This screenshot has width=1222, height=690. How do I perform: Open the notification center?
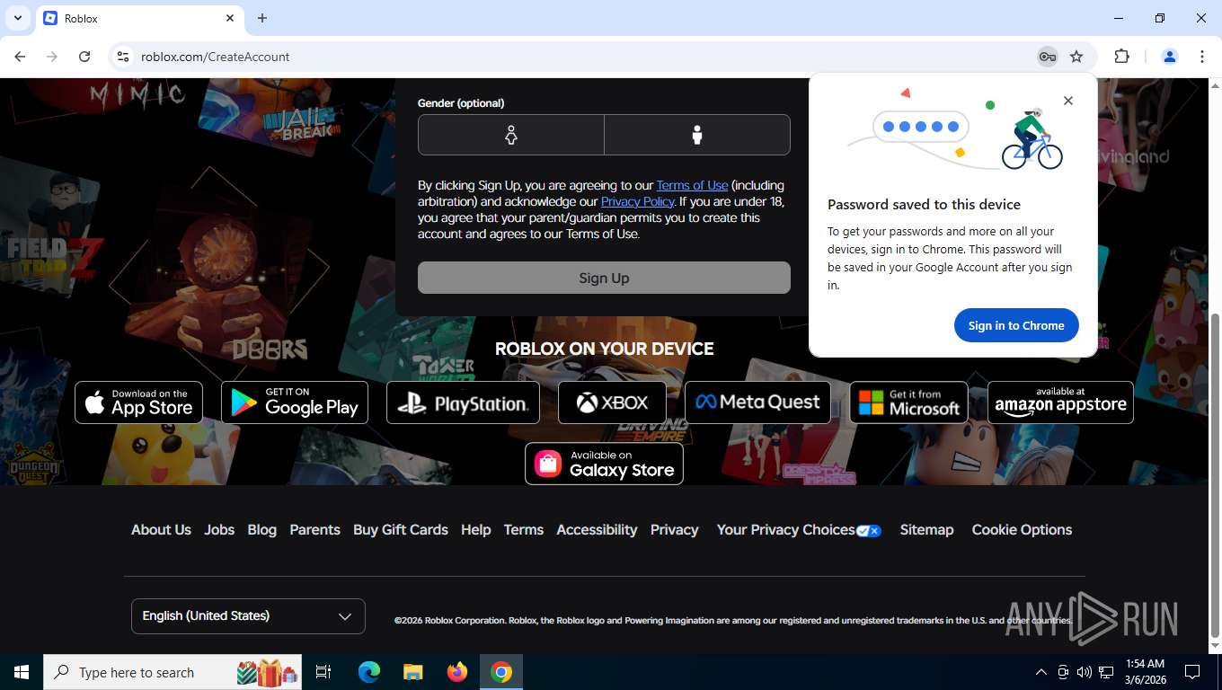point(1192,672)
